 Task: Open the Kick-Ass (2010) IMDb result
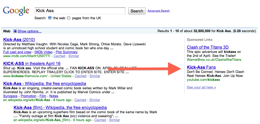(19, 40)
